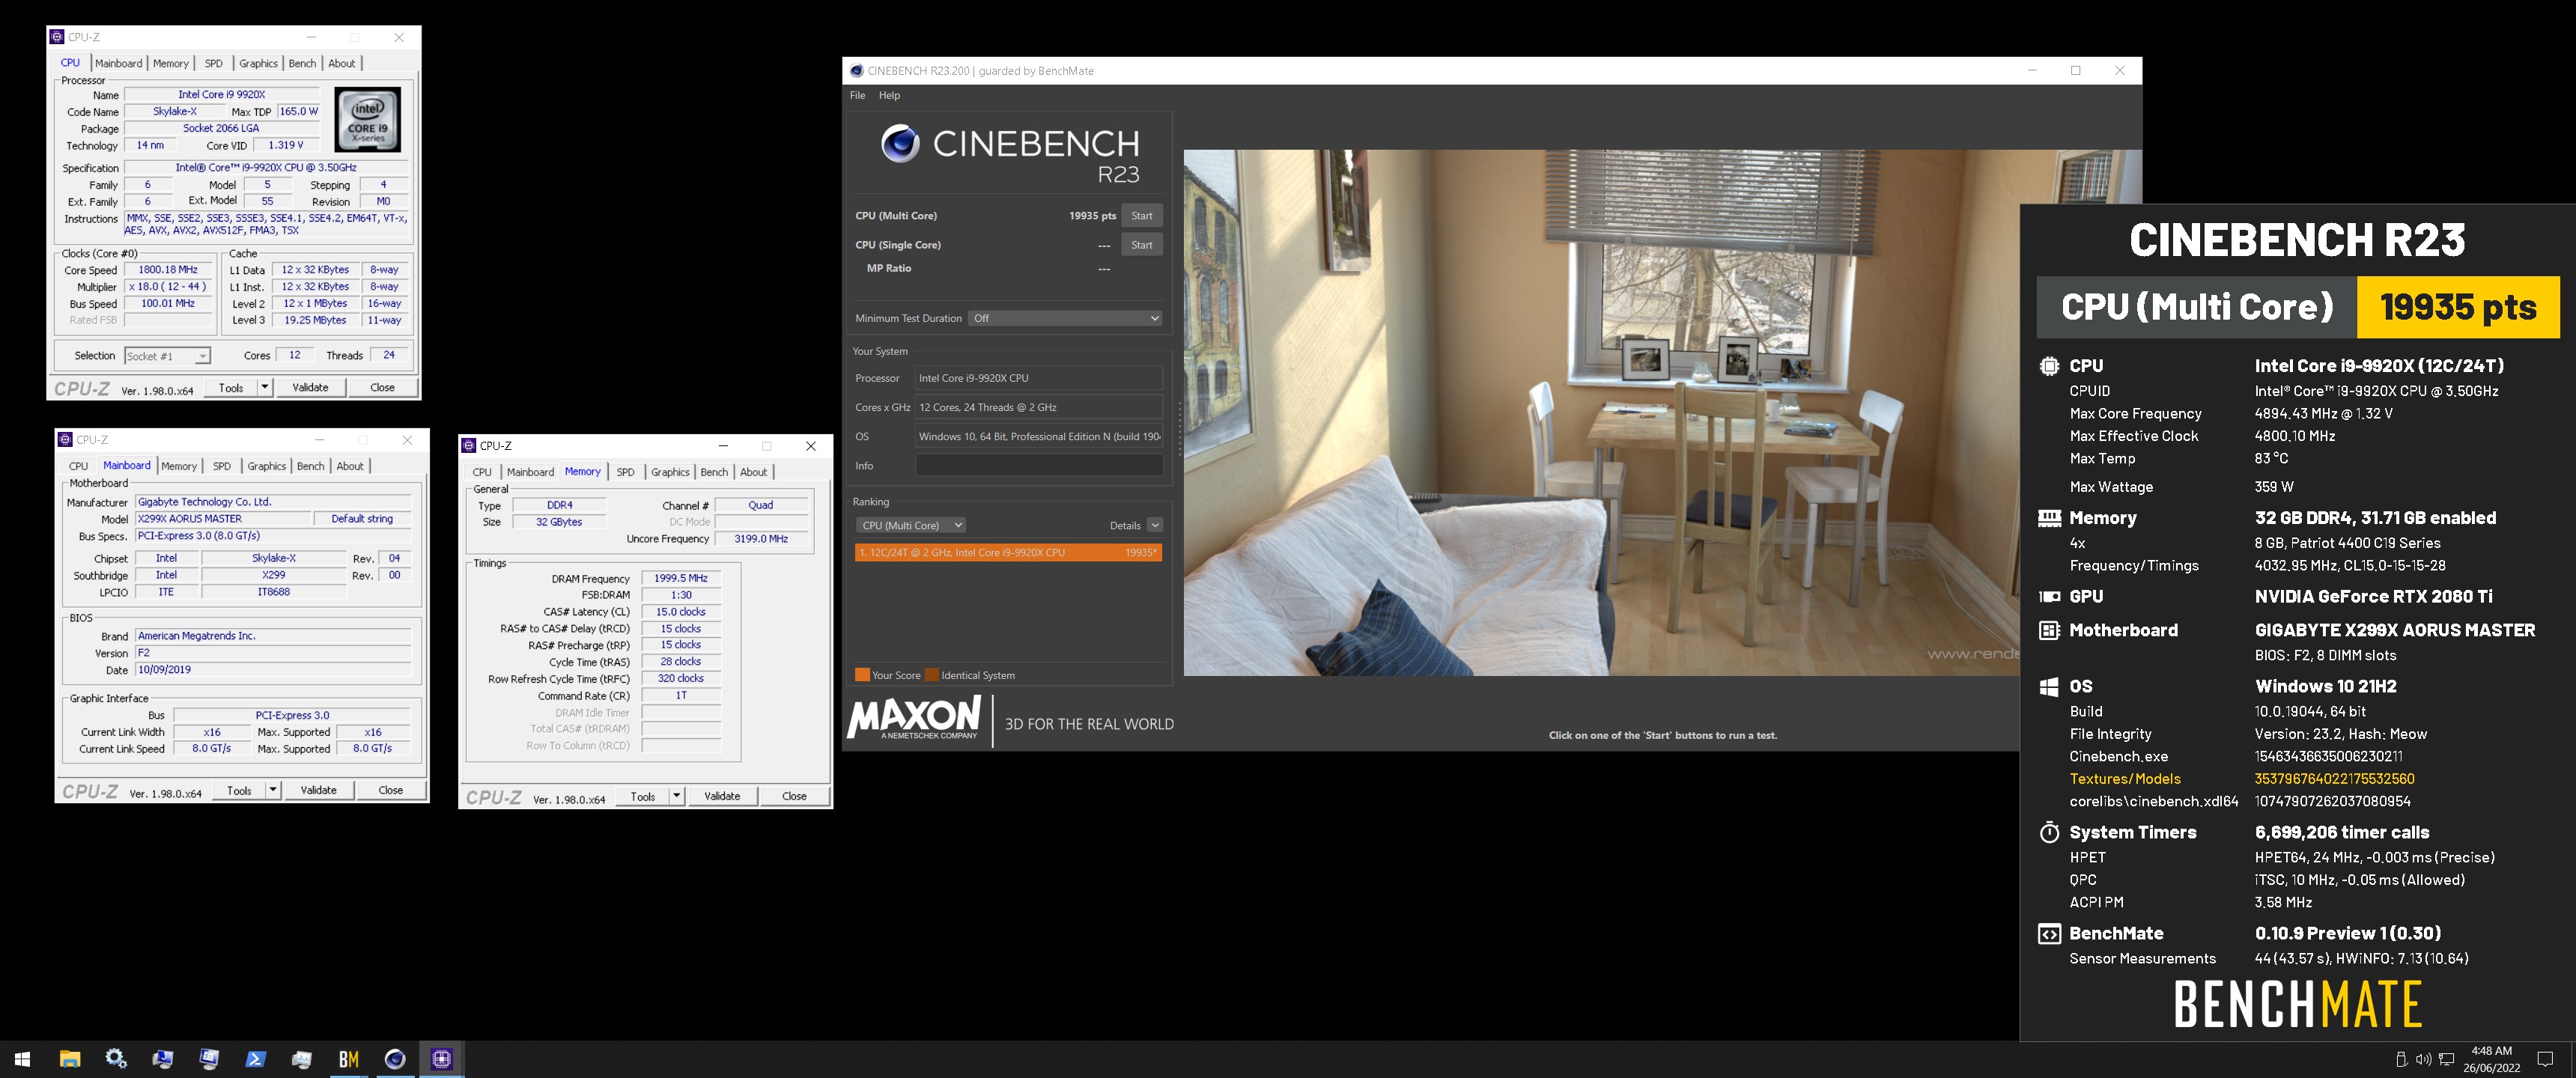
Task: Open File Explorer from the taskbar
Action: click(69, 1059)
